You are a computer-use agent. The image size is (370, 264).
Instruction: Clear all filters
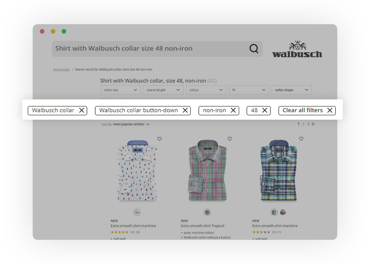307,110
